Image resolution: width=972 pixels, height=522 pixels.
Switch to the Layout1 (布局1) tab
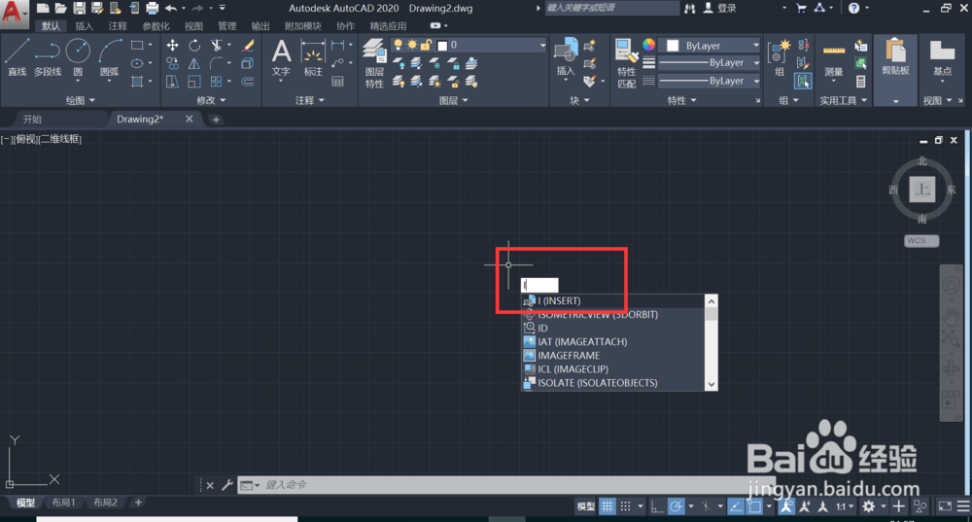(x=63, y=503)
